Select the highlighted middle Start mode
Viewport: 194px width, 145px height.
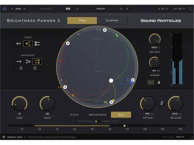coord(28,43)
